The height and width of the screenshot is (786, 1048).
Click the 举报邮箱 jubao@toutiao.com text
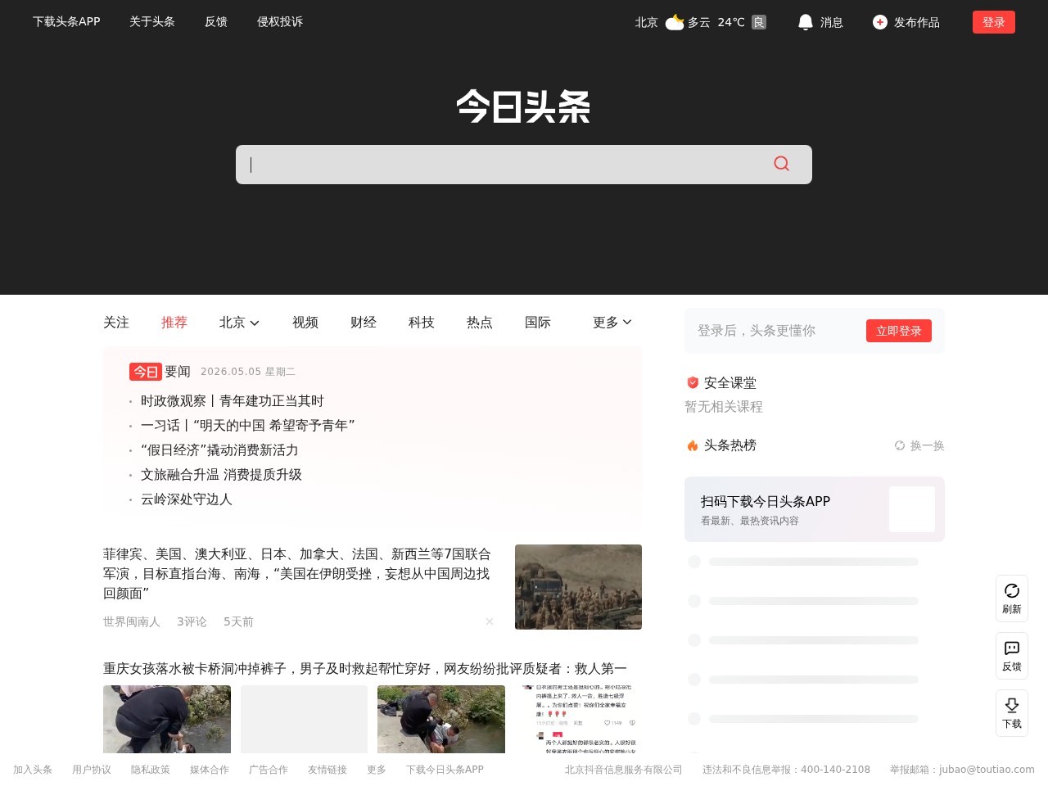click(x=962, y=770)
